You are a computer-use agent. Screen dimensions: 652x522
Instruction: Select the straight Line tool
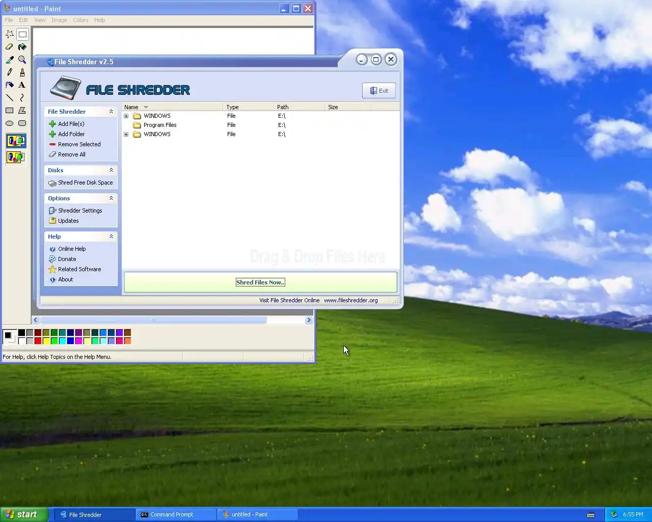[10, 97]
